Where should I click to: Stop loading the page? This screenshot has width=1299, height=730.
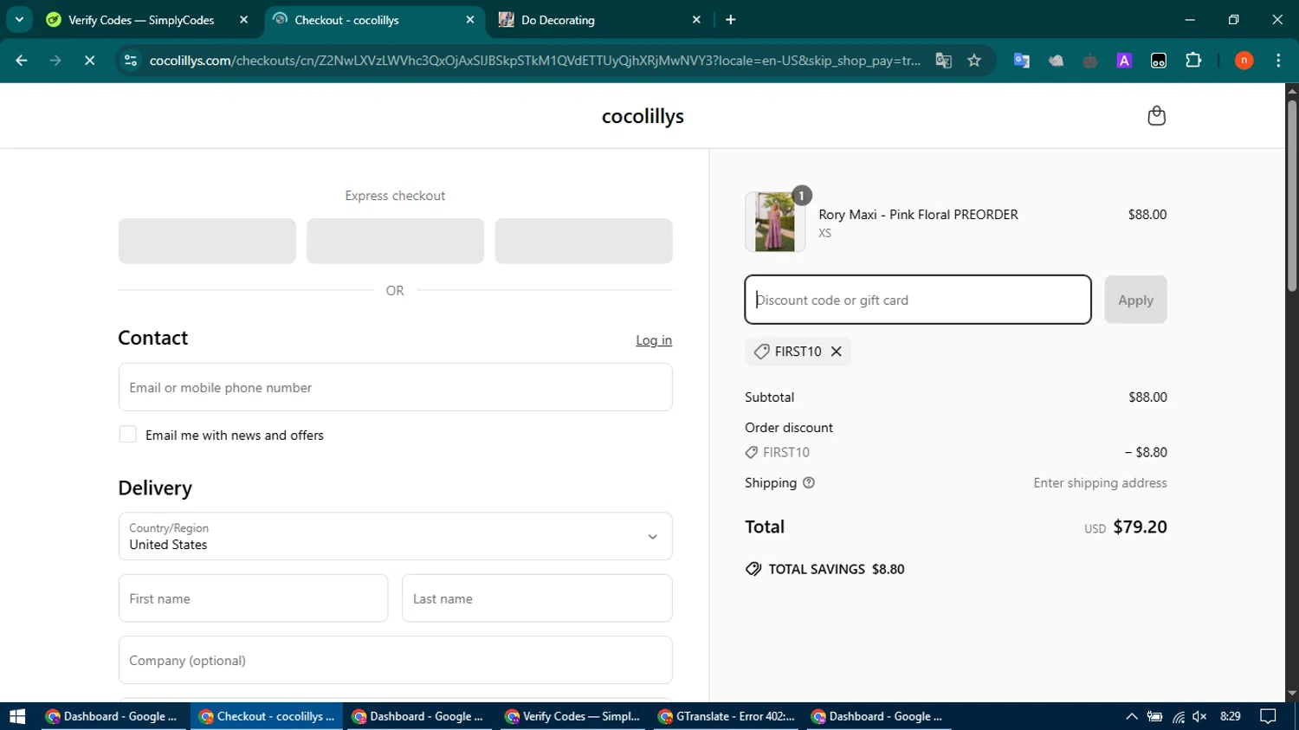tap(89, 61)
